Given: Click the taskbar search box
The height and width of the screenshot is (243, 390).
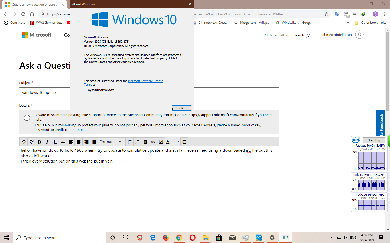Looking at the screenshot, I should click(x=60, y=238).
